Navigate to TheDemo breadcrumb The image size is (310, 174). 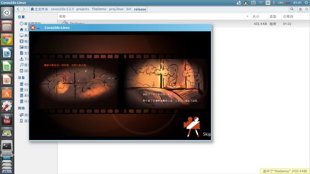tap(99, 9)
